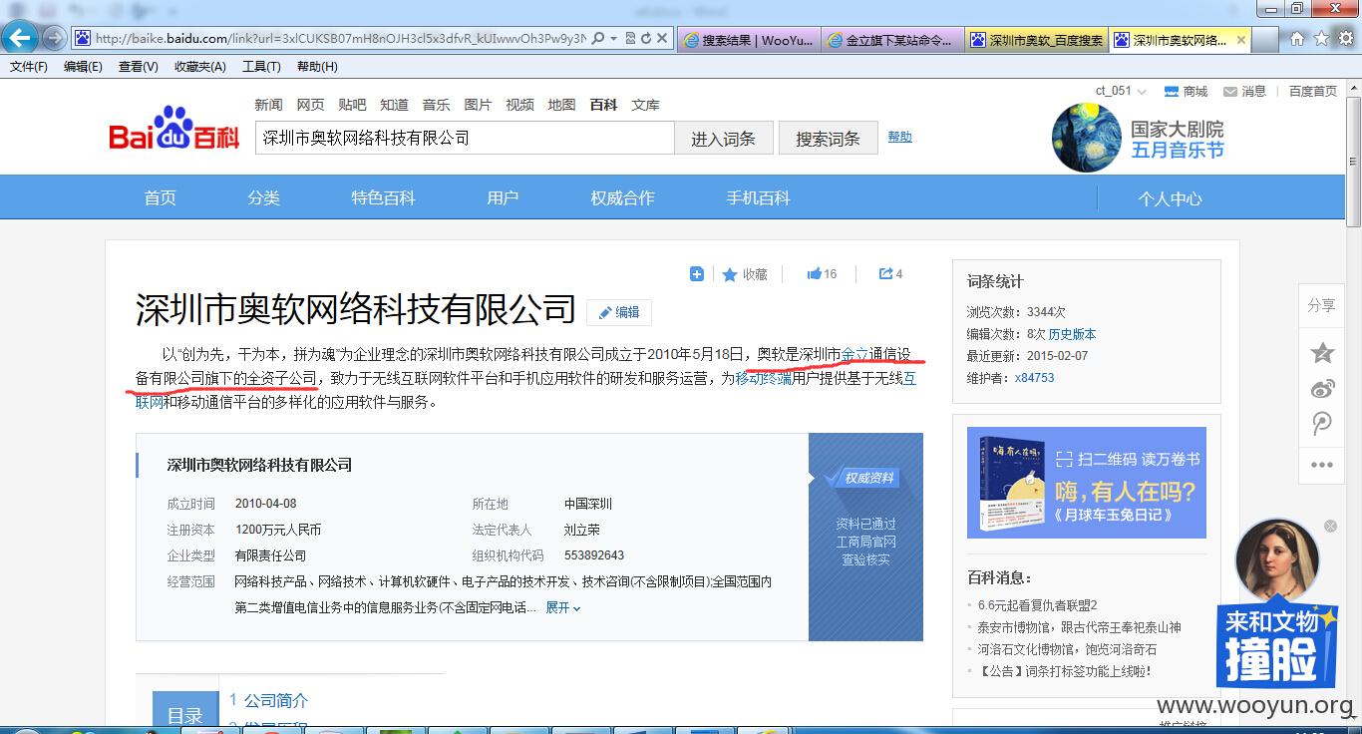Open IE favorites star icon
1362x734 pixels.
coord(1321,39)
